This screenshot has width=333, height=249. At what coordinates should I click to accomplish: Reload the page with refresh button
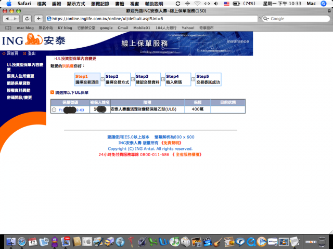point(27,19)
